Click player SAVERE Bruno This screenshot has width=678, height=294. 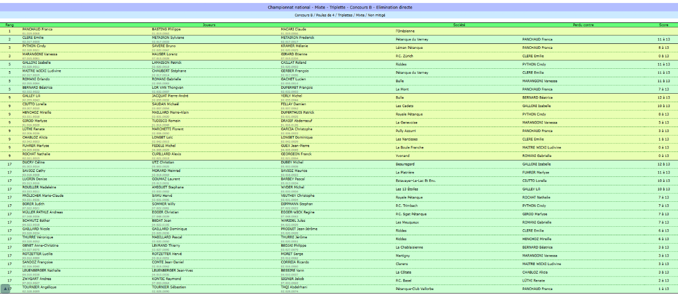tap(164, 46)
